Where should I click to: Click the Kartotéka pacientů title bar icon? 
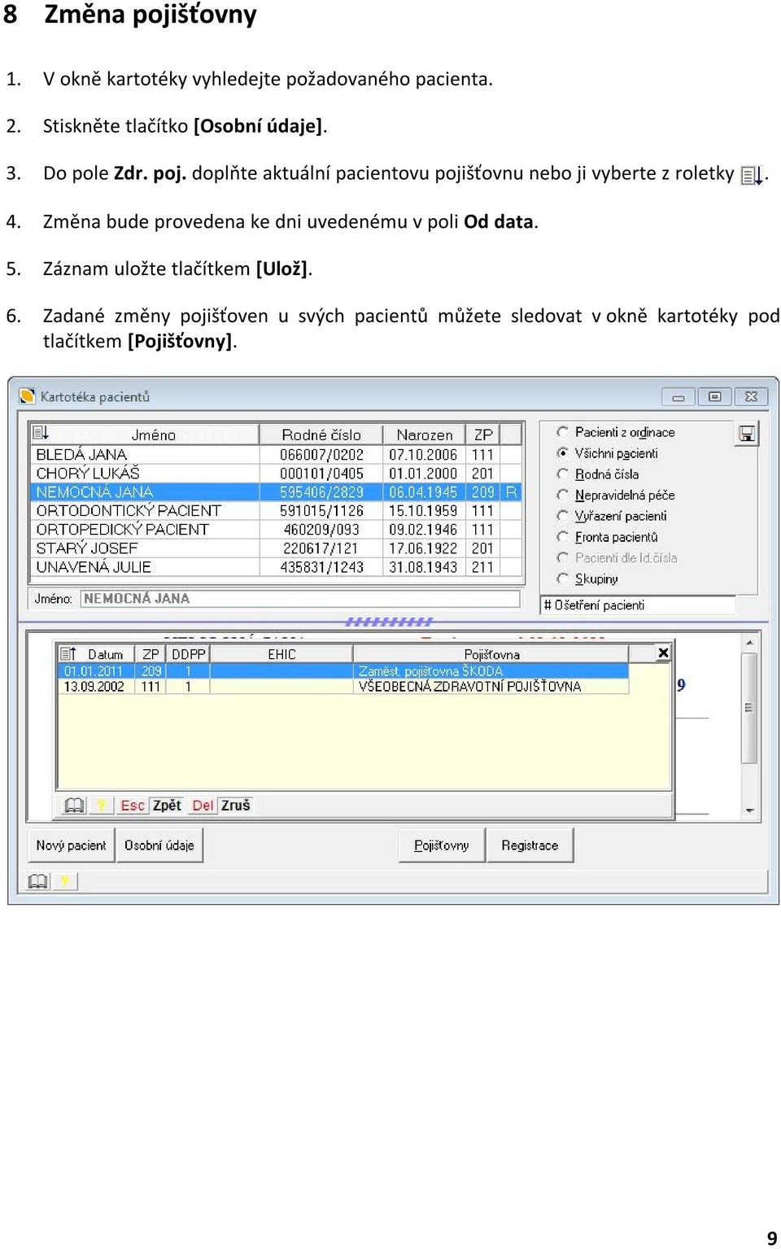pyautogui.click(x=27, y=396)
